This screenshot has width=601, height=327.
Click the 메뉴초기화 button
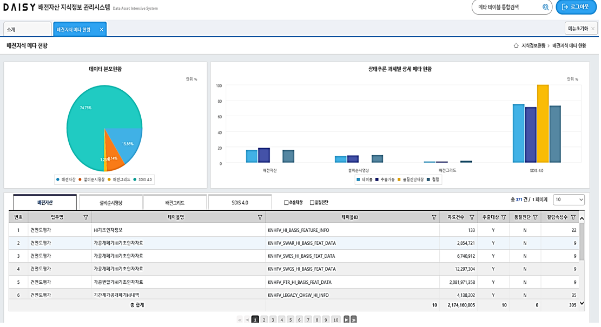point(580,28)
